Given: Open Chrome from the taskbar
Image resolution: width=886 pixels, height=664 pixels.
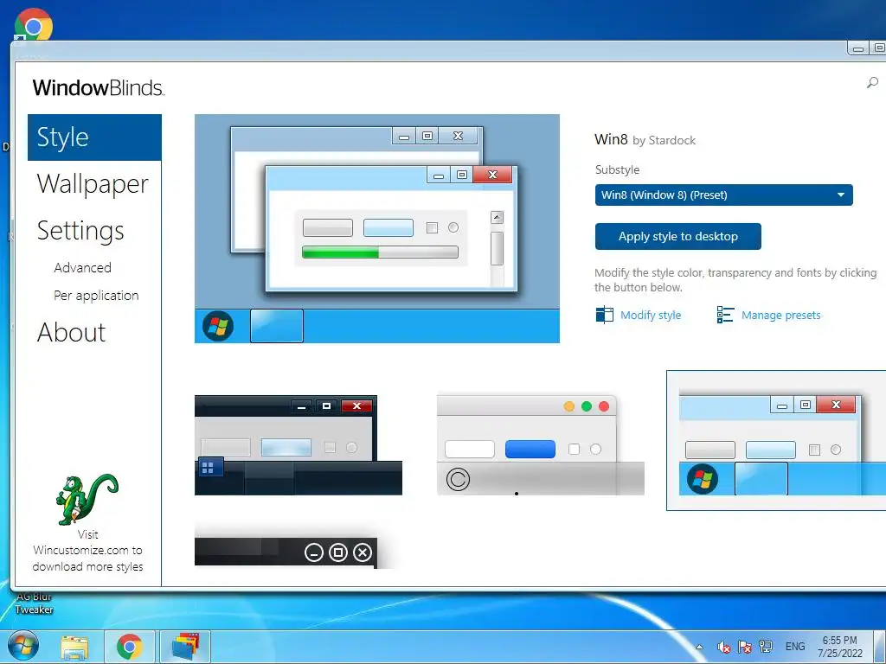Looking at the screenshot, I should coord(130,647).
